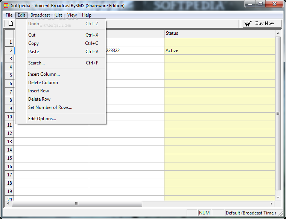
Task: Click the NUM status bar indicator
Action: 204,213
